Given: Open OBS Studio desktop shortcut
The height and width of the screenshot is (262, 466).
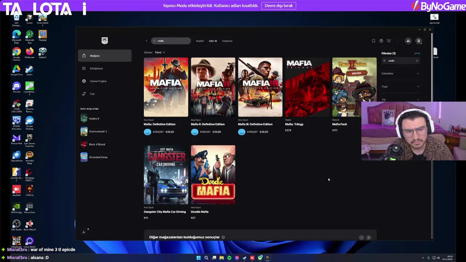Looking at the screenshot, I should (16, 225).
